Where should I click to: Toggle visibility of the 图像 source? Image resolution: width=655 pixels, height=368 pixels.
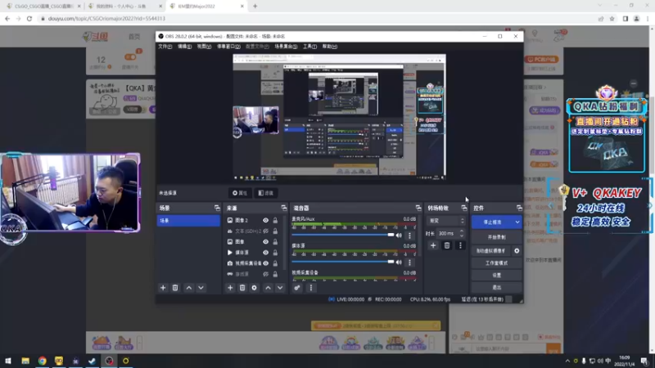[x=265, y=241]
